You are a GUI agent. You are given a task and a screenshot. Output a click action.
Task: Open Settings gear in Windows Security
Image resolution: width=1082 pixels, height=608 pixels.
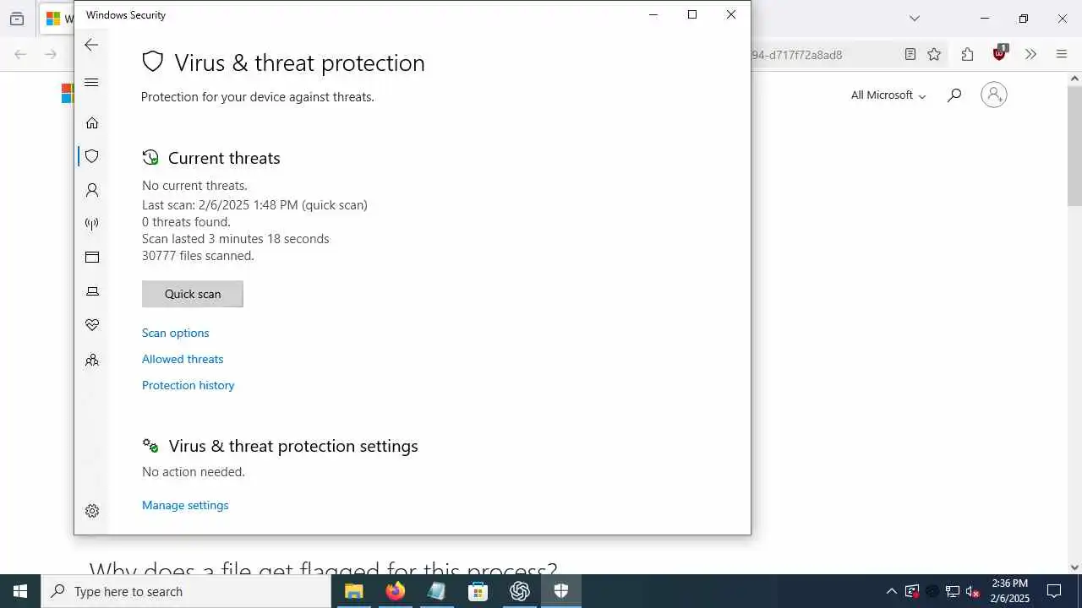click(92, 511)
